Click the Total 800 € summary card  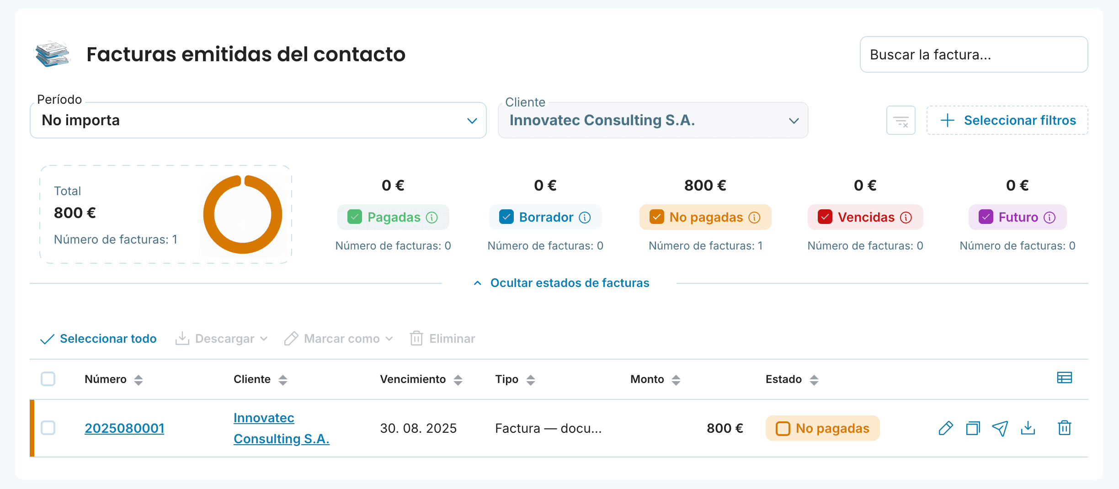click(166, 214)
